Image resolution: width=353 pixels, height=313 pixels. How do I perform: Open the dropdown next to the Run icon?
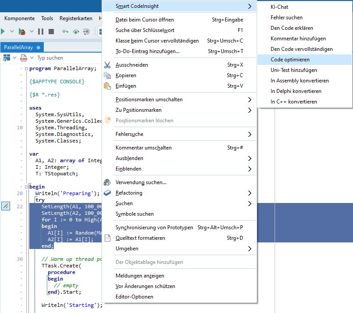[12, 32]
